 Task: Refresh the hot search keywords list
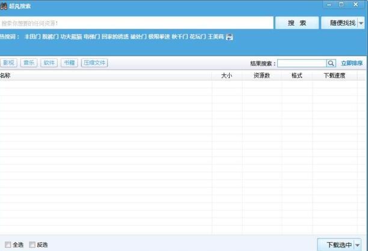pyautogui.click(x=229, y=37)
